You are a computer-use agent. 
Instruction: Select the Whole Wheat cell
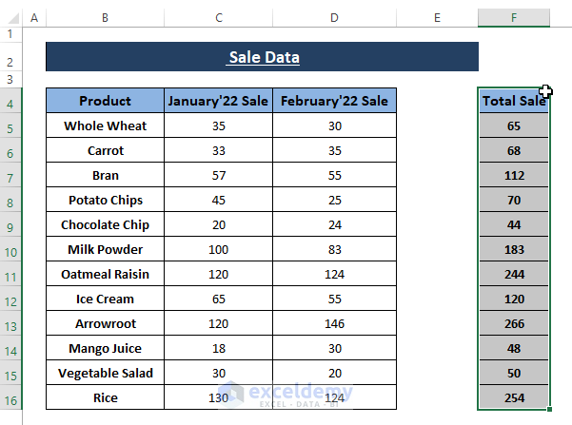pos(105,126)
